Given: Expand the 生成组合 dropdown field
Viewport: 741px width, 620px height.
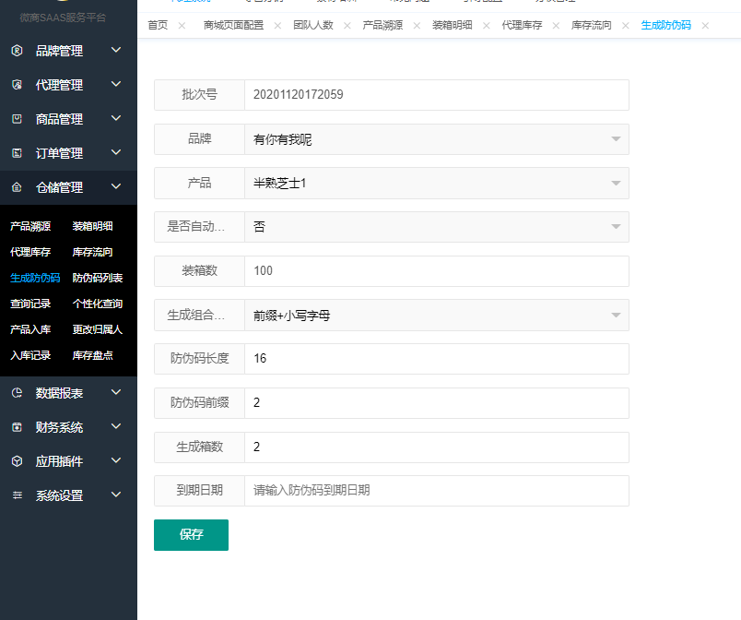Looking at the screenshot, I should (436, 315).
